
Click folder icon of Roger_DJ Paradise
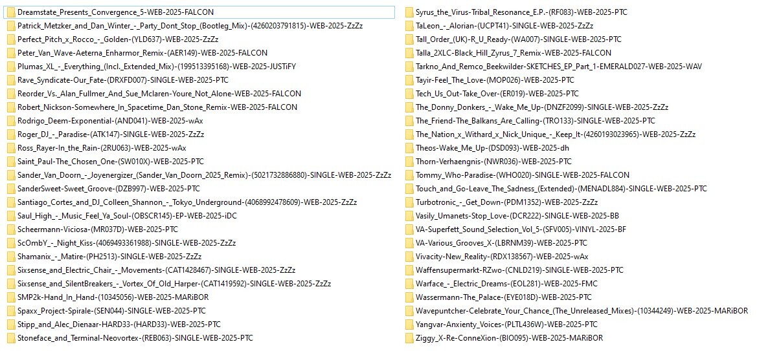pyautogui.click(x=11, y=134)
